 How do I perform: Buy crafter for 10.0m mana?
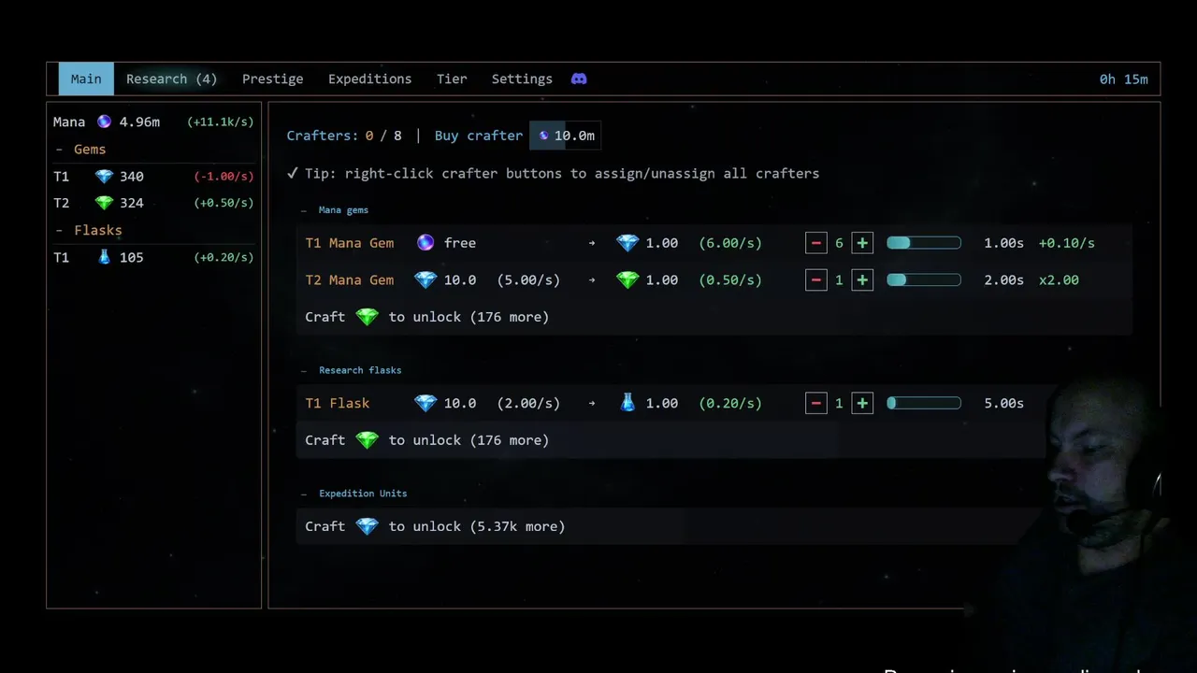(x=565, y=136)
